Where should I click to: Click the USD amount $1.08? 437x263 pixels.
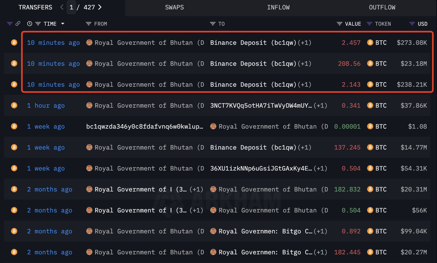[x=417, y=127]
